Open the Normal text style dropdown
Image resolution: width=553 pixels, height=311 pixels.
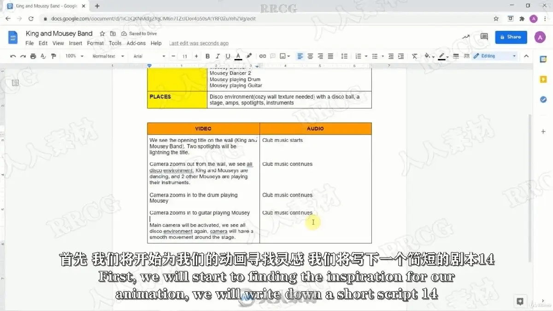[x=108, y=56]
